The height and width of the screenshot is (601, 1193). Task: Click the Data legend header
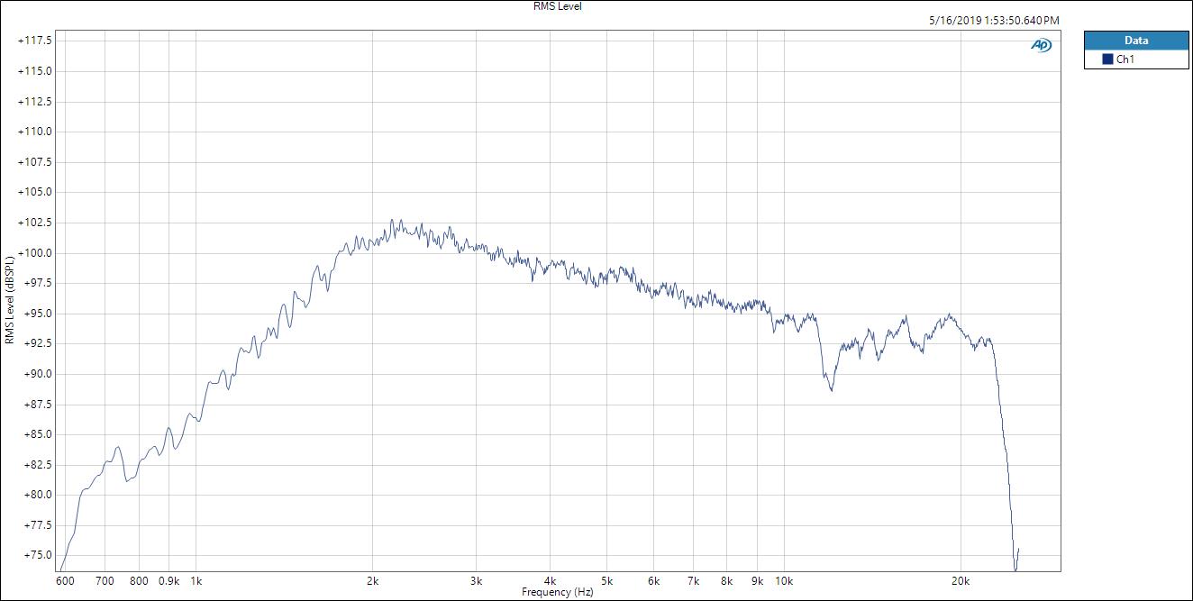1136,41
